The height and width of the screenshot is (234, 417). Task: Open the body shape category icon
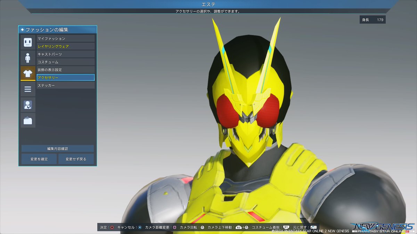click(x=28, y=58)
